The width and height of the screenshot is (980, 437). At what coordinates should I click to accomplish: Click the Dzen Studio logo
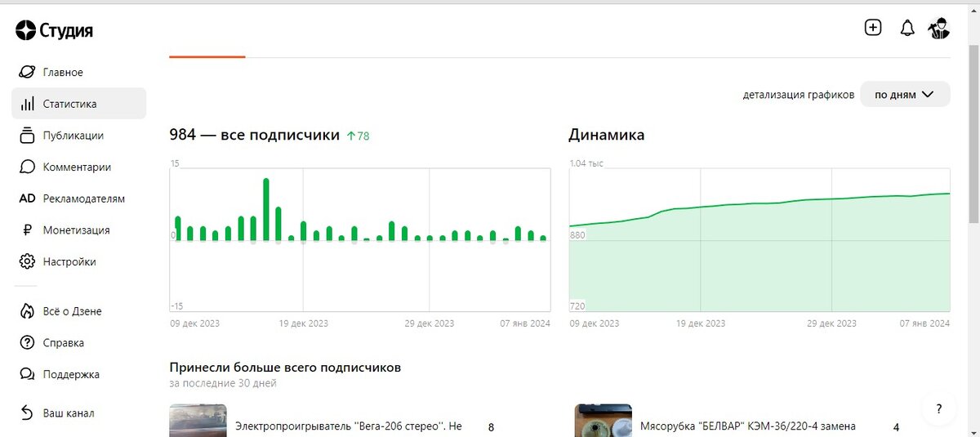tap(54, 31)
